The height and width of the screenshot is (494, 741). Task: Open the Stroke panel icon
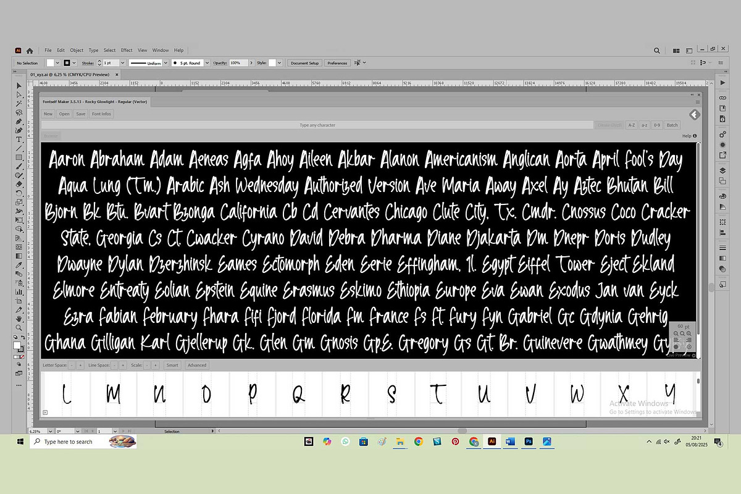pyautogui.click(x=722, y=247)
